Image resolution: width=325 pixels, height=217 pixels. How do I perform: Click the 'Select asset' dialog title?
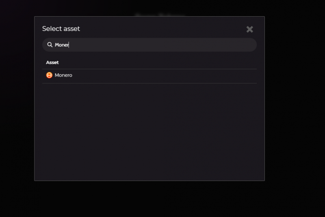coord(61,29)
